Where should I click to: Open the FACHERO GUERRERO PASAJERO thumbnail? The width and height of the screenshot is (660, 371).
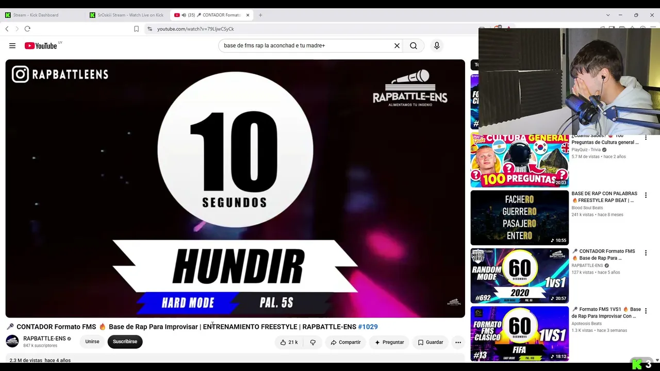click(x=519, y=218)
